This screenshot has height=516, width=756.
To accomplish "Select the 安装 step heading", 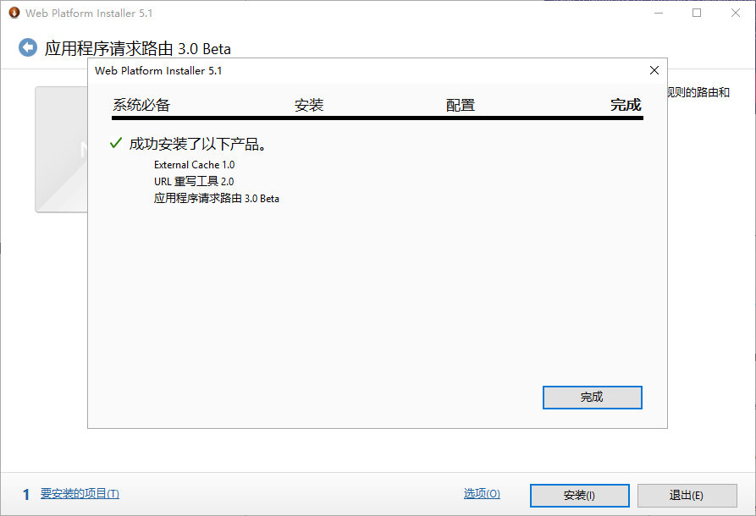I will pos(309,105).
